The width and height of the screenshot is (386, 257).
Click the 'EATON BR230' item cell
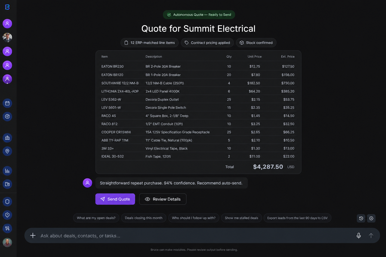click(113, 67)
